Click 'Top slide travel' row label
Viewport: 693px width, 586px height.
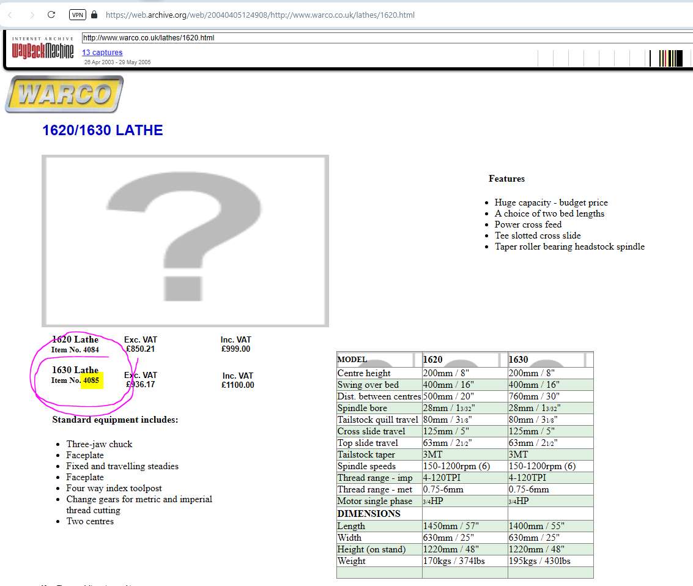click(x=368, y=443)
